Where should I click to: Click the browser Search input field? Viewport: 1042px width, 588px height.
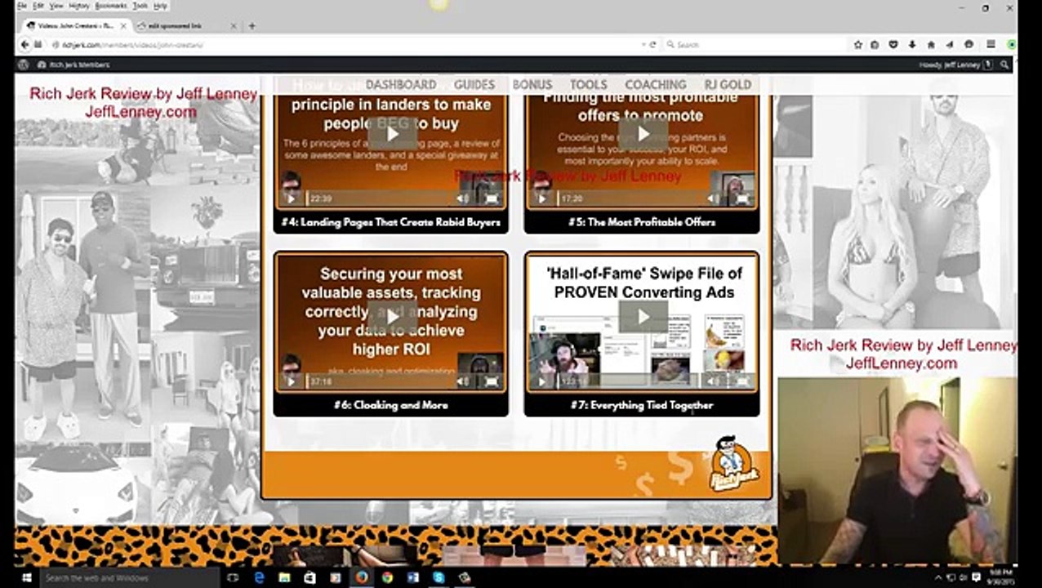tap(755, 44)
